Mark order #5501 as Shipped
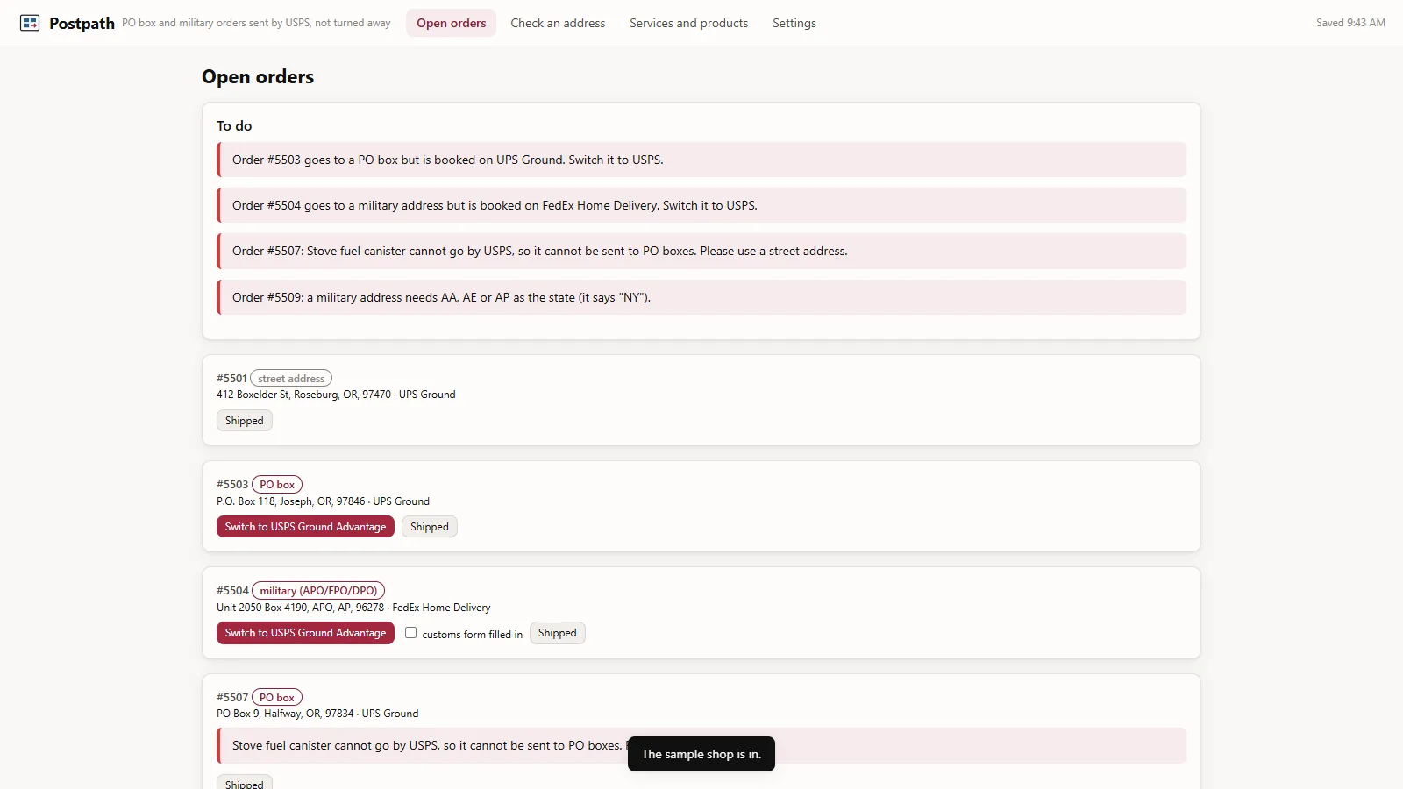 coord(244,421)
